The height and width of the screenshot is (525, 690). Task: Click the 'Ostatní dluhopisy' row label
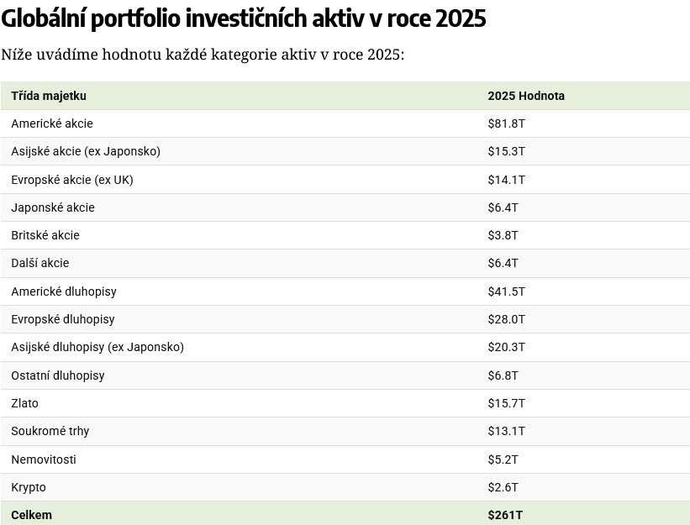58,375
